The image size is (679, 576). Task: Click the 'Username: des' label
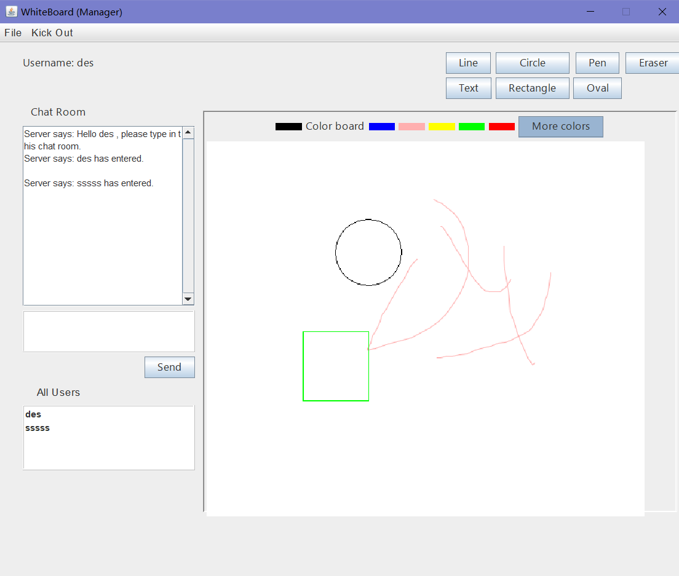coord(58,63)
